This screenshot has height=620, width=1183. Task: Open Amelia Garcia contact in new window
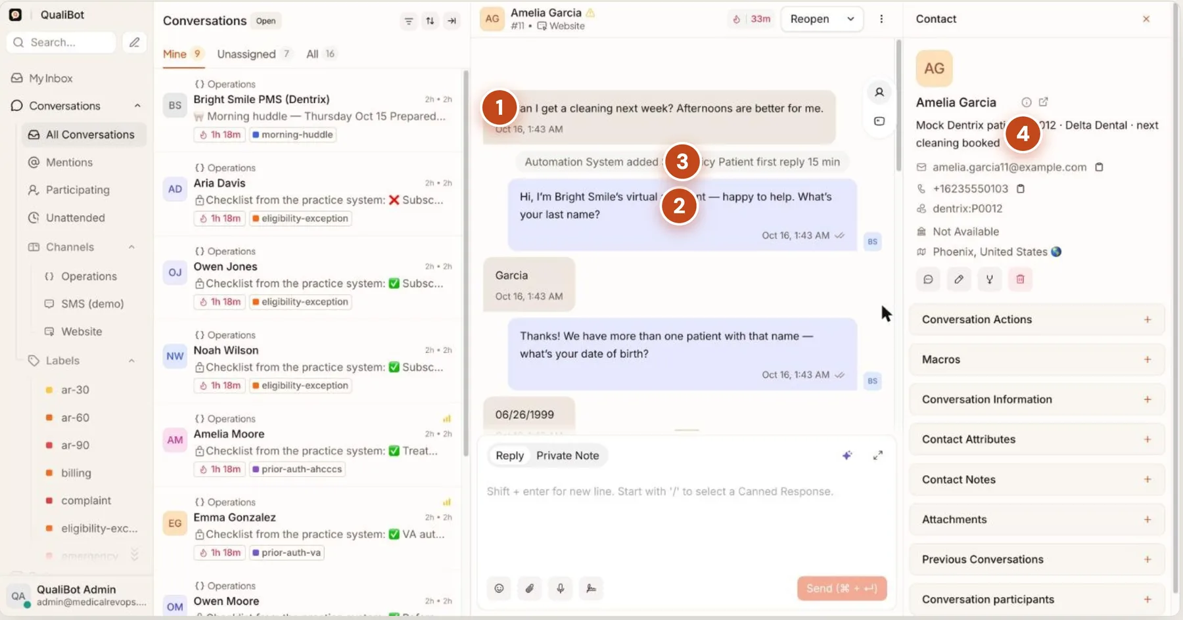click(1043, 102)
